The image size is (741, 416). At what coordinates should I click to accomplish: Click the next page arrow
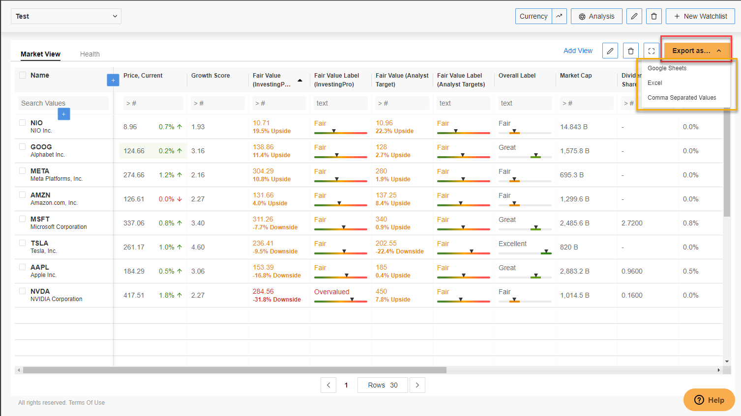point(417,385)
